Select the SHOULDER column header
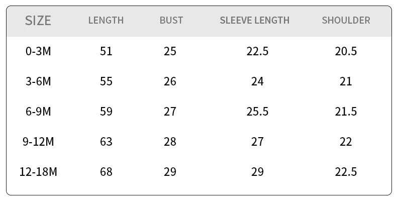The width and height of the screenshot is (397, 208). coord(346,21)
